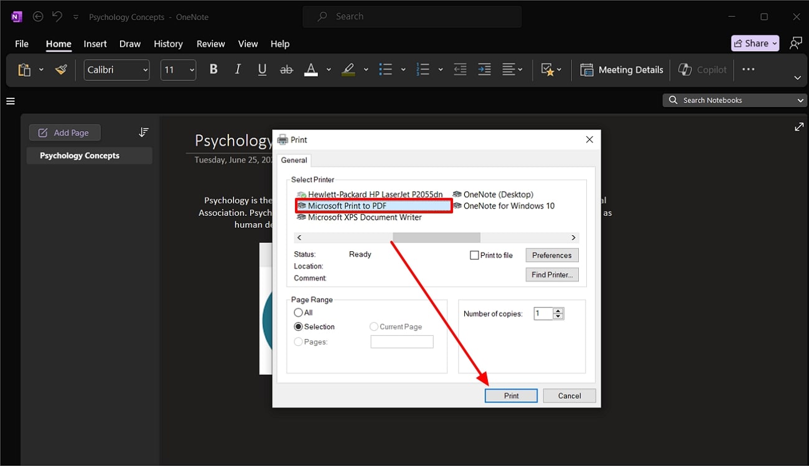Select Microsoft Print to PDF printer
Viewport: 809px width, 466px height.
coord(373,206)
